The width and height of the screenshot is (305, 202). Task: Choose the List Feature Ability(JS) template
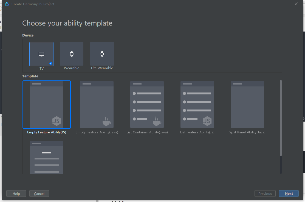pos(197,105)
